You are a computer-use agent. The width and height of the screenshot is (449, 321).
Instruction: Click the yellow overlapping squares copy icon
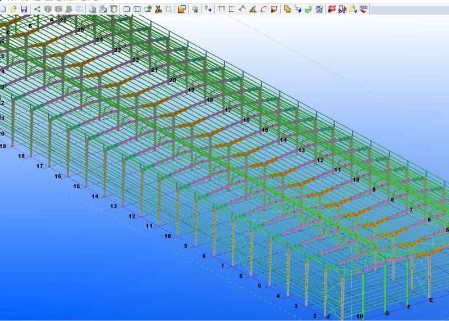coord(287,10)
